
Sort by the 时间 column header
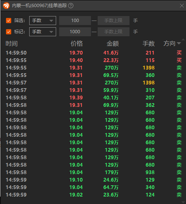tap(12, 43)
